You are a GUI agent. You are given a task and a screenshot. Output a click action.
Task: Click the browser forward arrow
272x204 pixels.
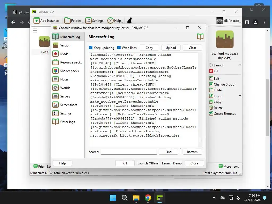point(22,22)
